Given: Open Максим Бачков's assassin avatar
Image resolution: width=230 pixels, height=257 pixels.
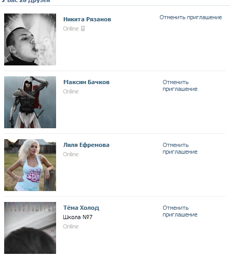Looking at the screenshot, I should [x=30, y=102].
